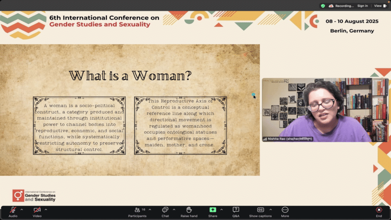Unmute the microphone via Audio icon
The height and width of the screenshot is (220, 391).
(x=13, y=210)
